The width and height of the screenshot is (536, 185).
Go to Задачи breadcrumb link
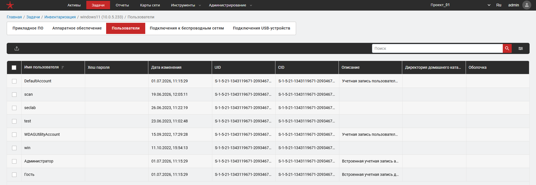pos(33,17)
